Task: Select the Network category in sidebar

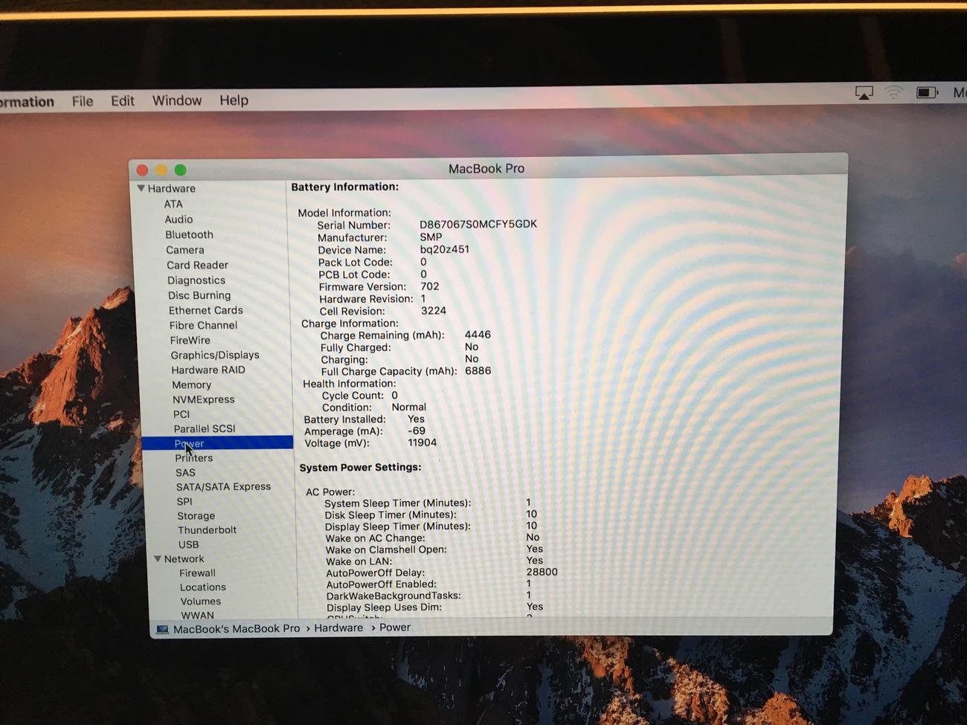Action: 184,559
